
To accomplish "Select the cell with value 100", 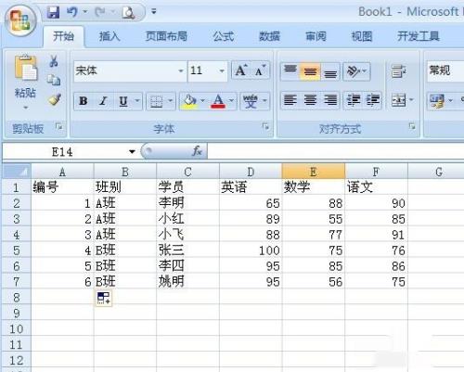I will coord(251,250).
